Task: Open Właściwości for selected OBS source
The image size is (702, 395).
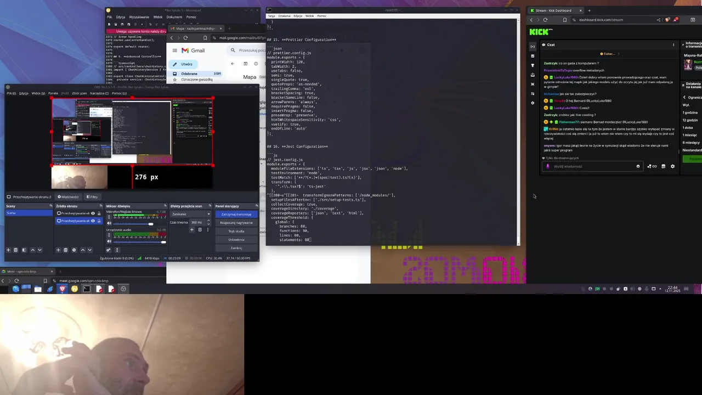Action: pos(69,196)
